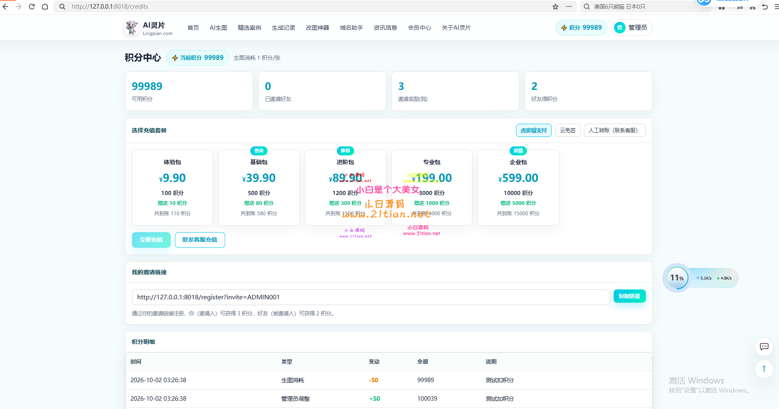Click the browser forward arrow

pos(19,7)
